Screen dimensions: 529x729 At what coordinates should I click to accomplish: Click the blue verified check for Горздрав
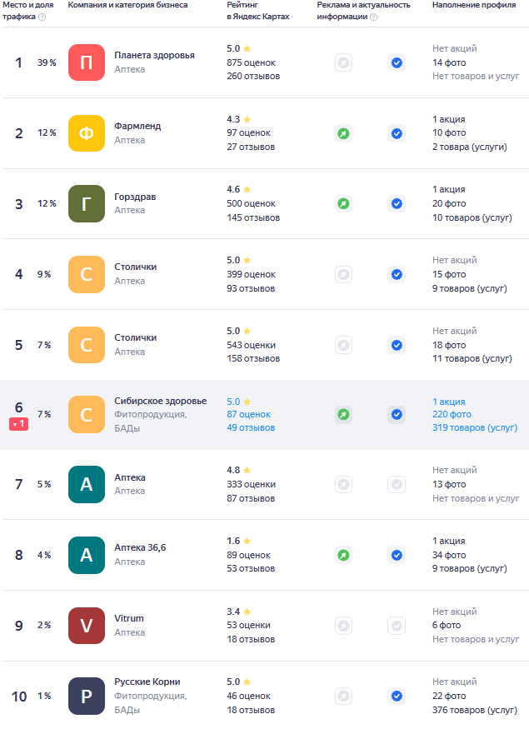(x=397, y=203)
